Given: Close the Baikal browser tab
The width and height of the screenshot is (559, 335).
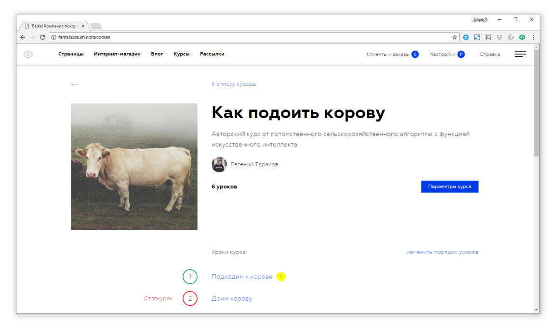Looking at the screenshot, I should click(x=83, y=26).
